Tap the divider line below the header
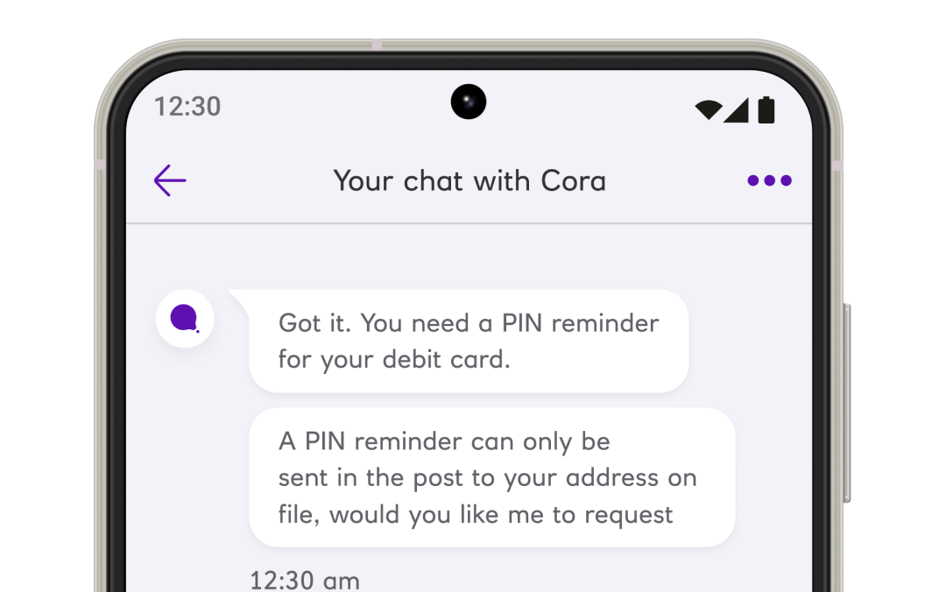 click(469, 223)
